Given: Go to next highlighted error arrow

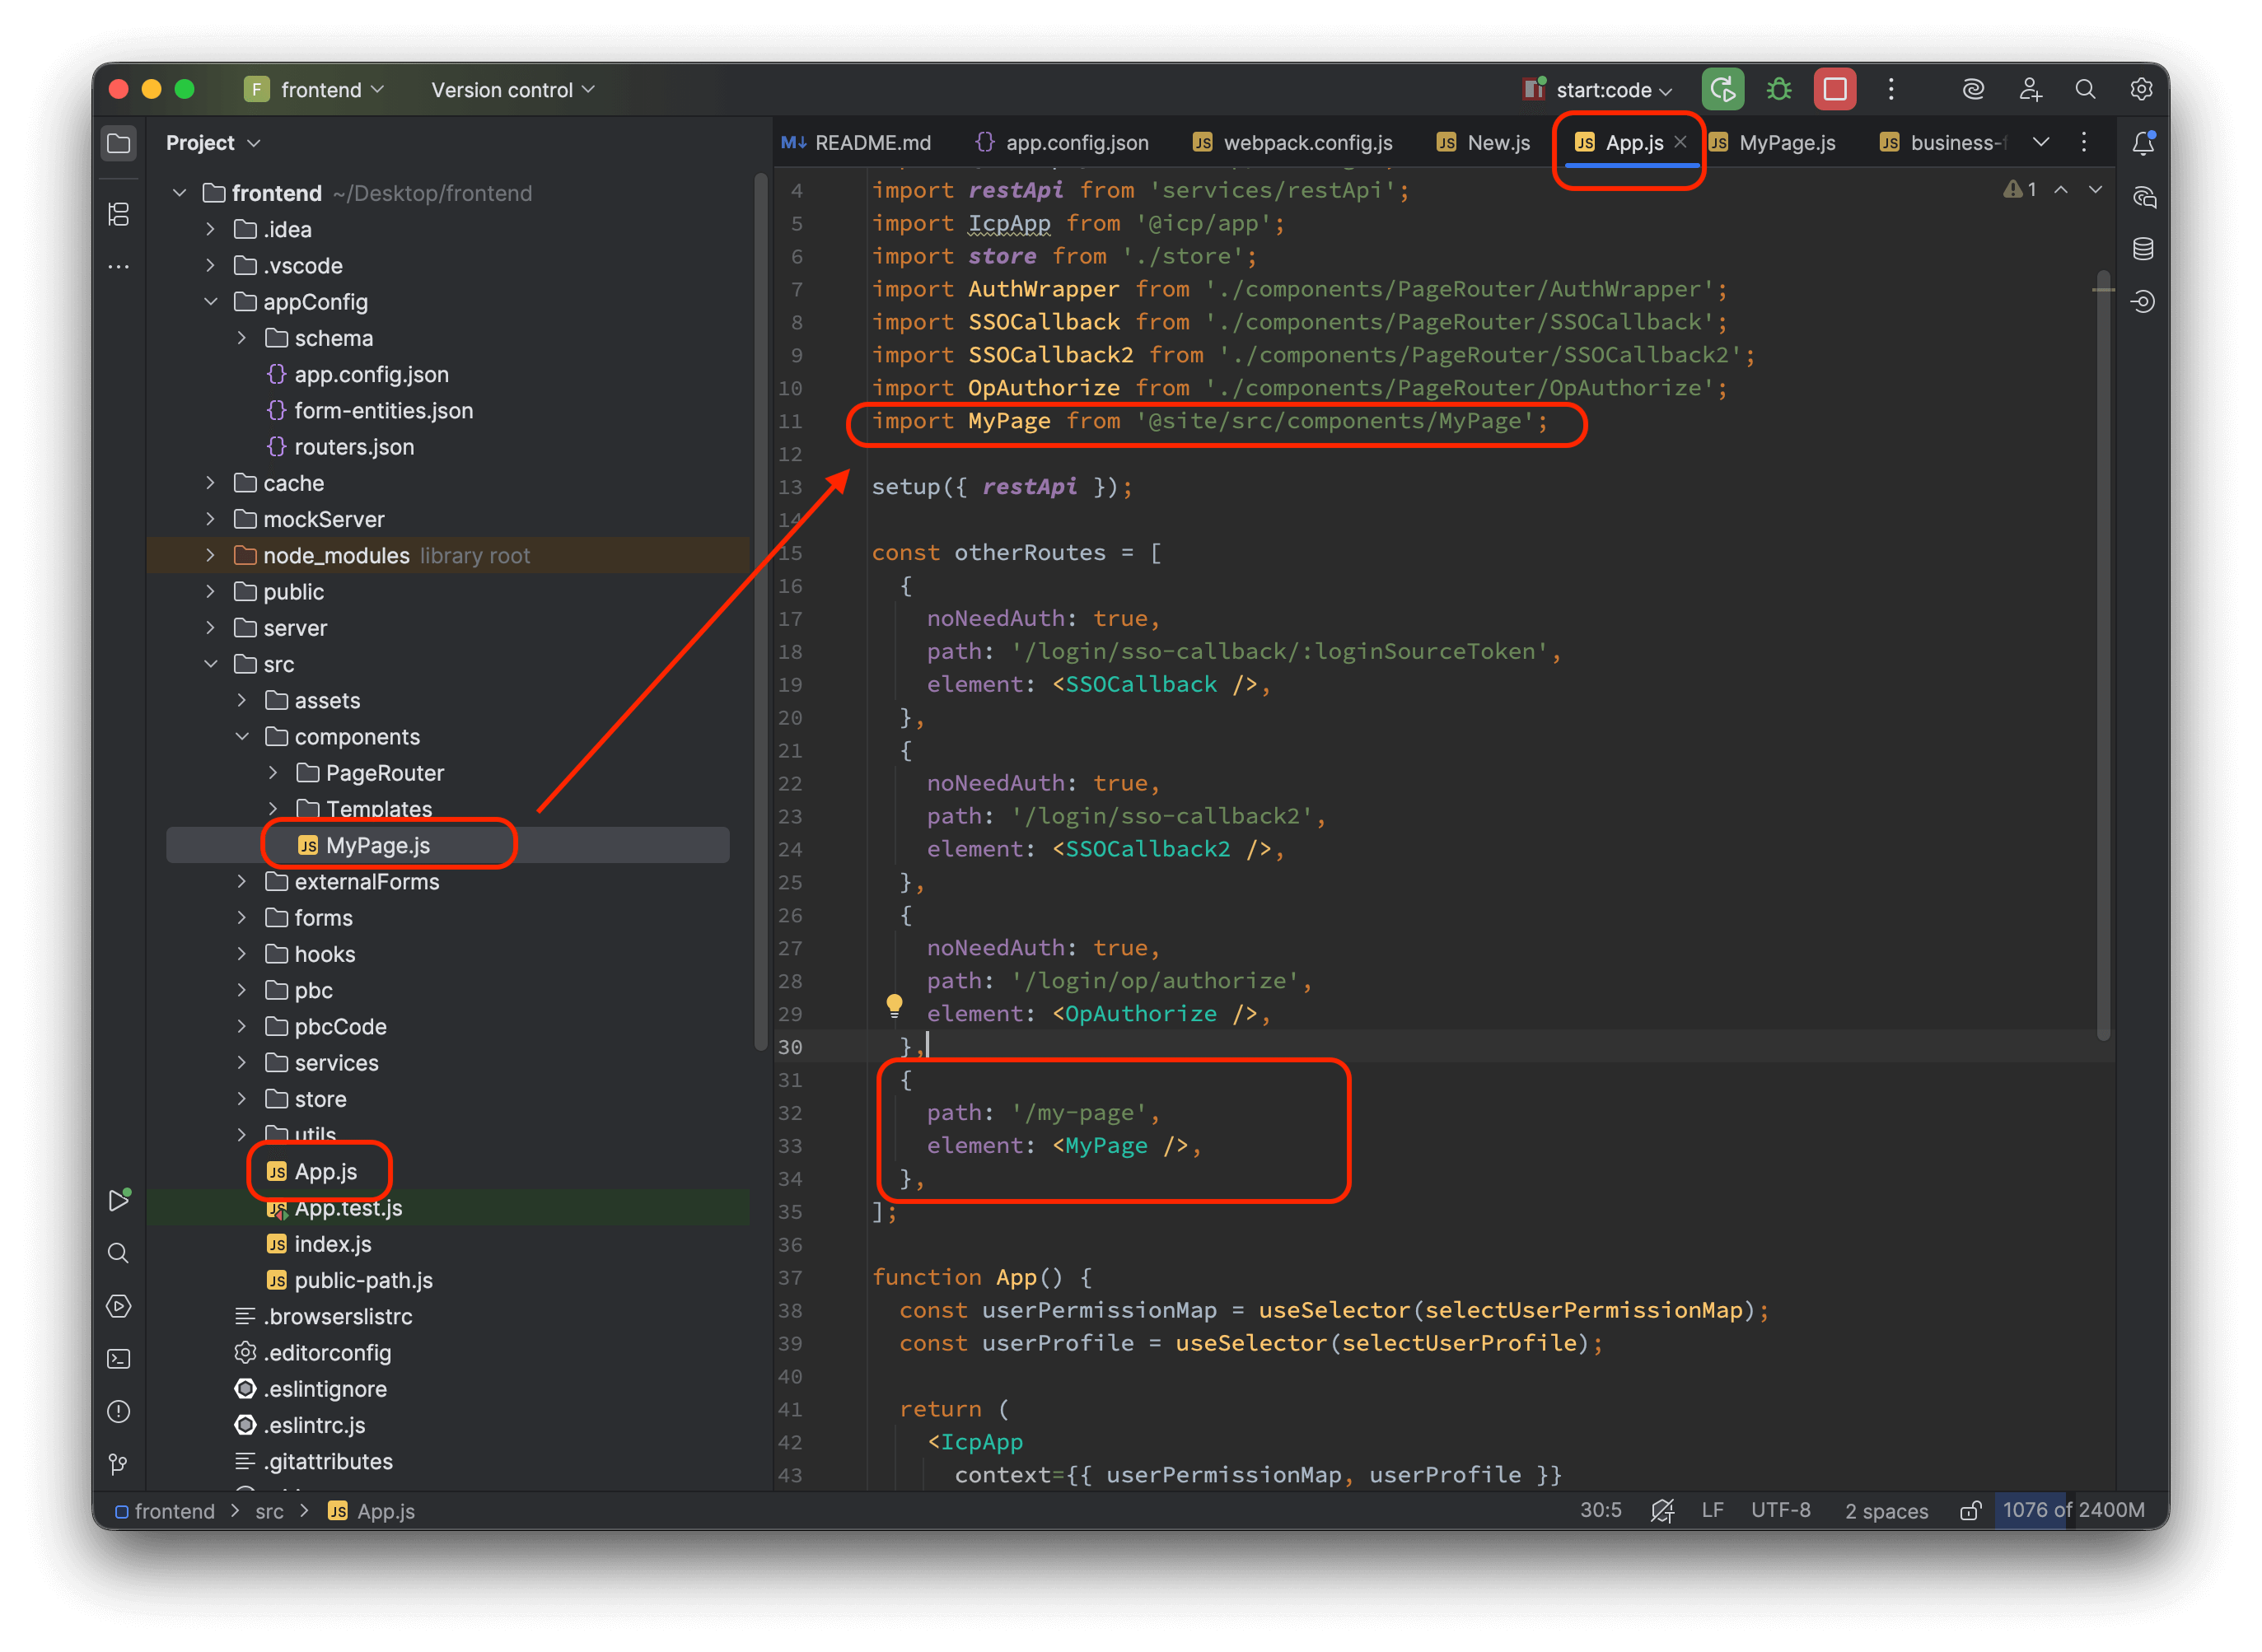Looking at the screenshot, I should point(2096,189).
